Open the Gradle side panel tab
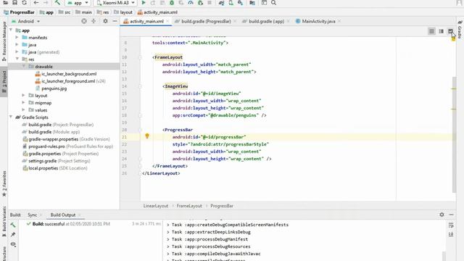The image size is (464, 261). pos(460,29)
